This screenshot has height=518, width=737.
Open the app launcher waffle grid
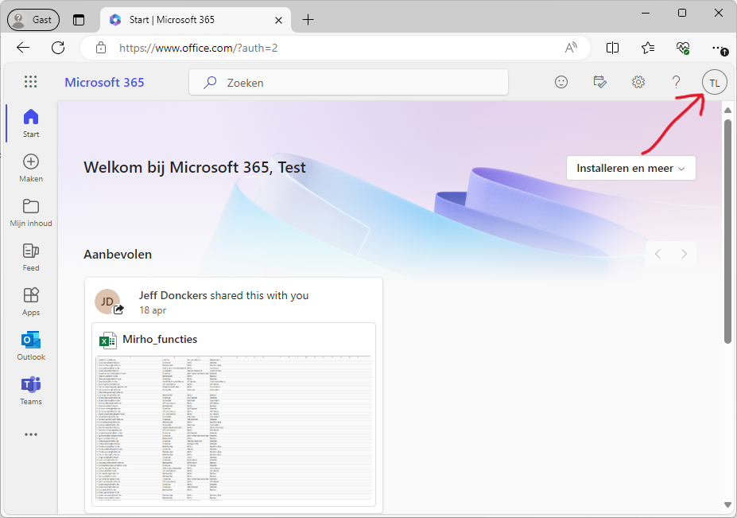31,82
